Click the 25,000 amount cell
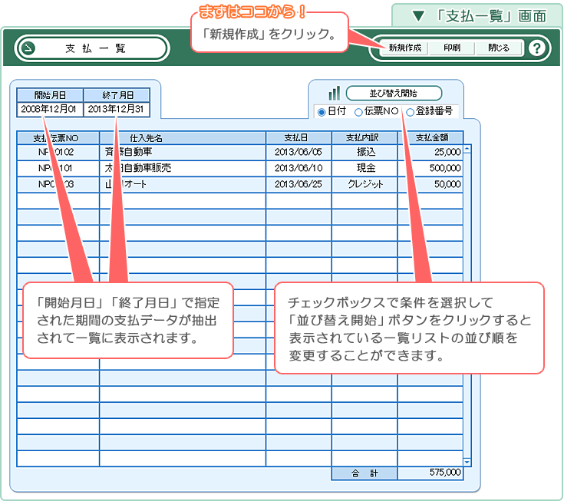 [430, 152]
